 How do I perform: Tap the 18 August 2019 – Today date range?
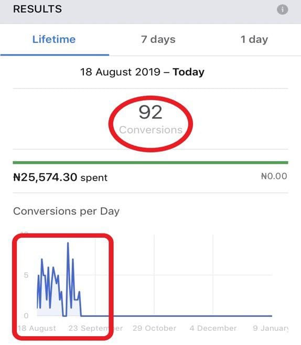[142, 72]
